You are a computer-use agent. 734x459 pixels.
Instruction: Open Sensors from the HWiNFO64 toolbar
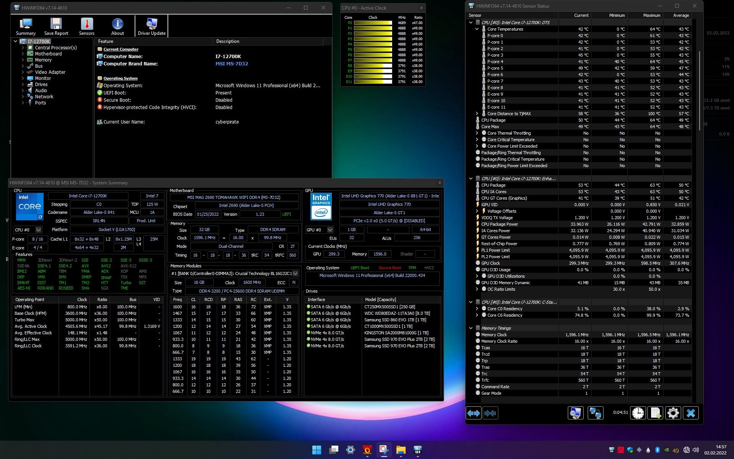[x=87, y=26]
